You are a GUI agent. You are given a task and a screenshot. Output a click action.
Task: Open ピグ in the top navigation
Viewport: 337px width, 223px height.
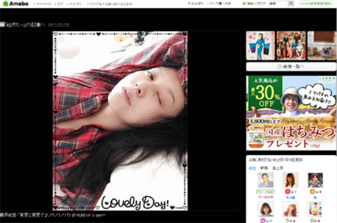pos(60,4)
